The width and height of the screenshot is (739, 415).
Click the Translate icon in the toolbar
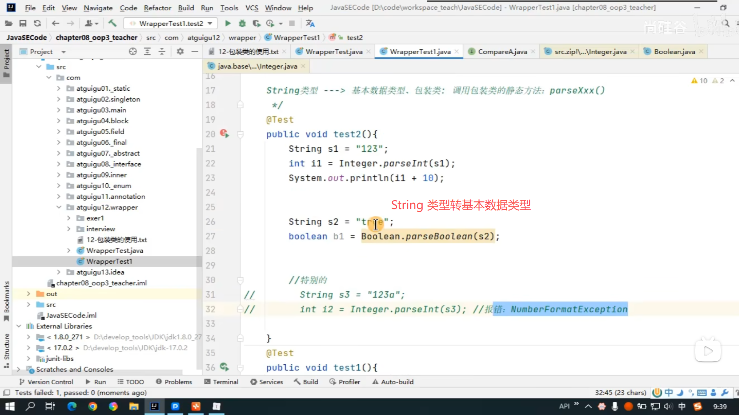(310, 23)
